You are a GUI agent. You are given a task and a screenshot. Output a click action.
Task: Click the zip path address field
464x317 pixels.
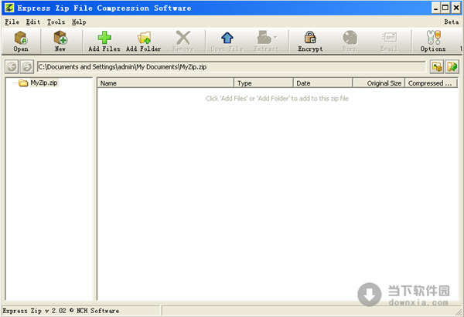(231, 67)
